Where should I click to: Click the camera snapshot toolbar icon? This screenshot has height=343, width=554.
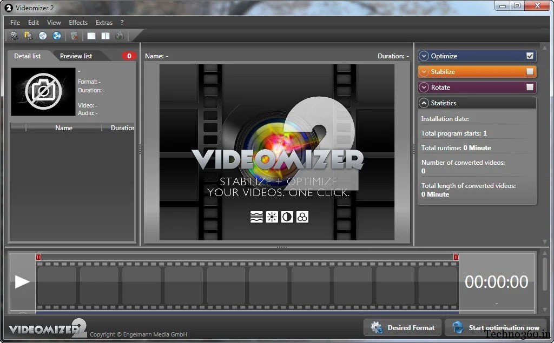tap(120, 36)
